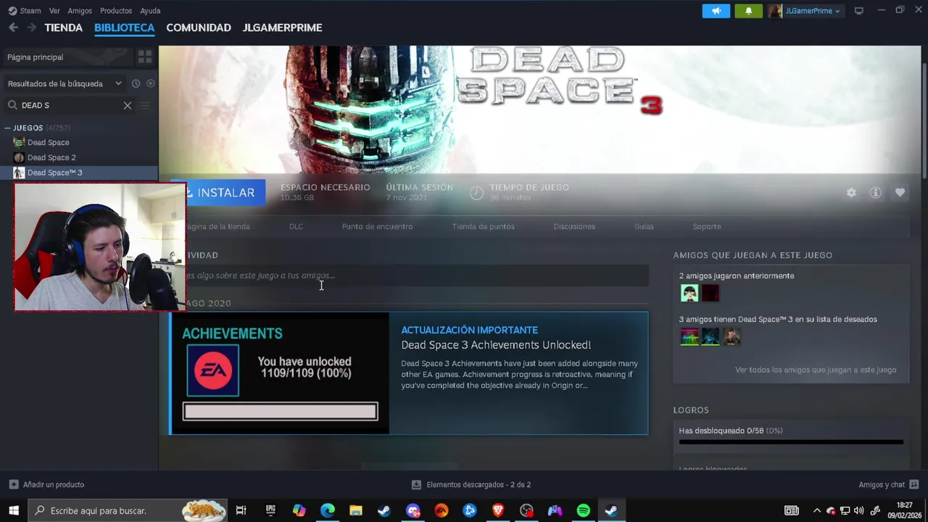Viewport: 928px width, 522px height.
Task: Click the play-ready filter icon
Action: click(151, 83)
